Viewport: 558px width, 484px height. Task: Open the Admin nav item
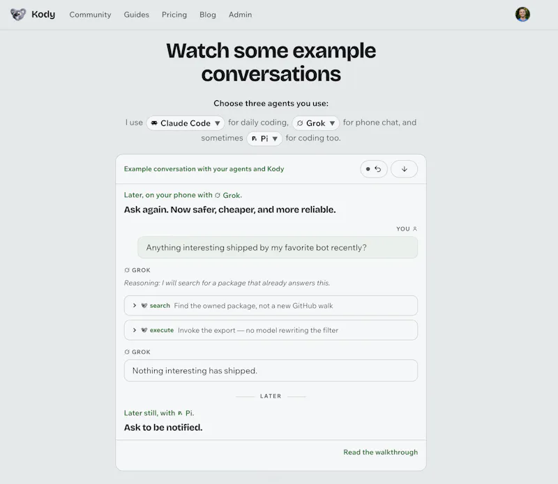pos(240,15)
